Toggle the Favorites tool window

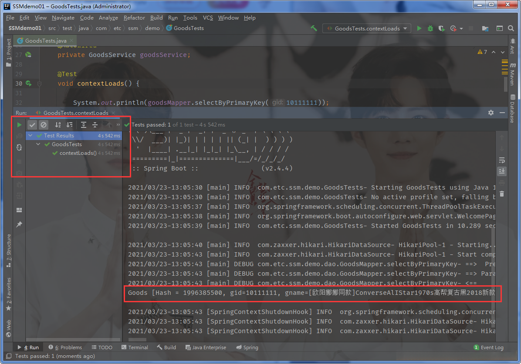(9, 294)
